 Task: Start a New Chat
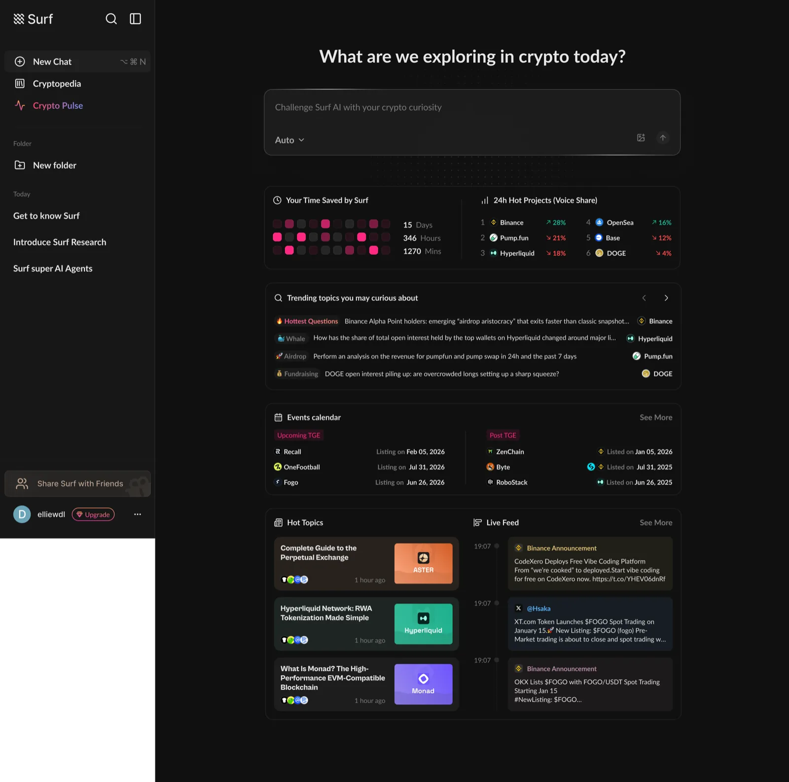click(x=77, y=62)
